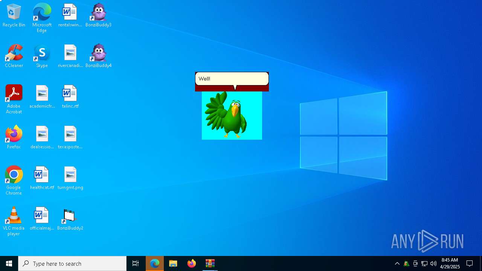Select the academicfr image file
This screenshot has width=482, height=271.
tap(42, 97)
